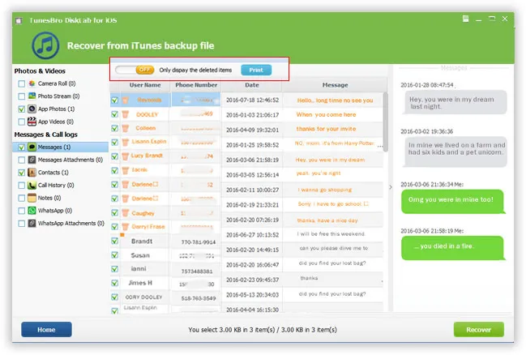Click trash icon on Caughey row
Screen dimensions: 526x355
coord(126,212)
